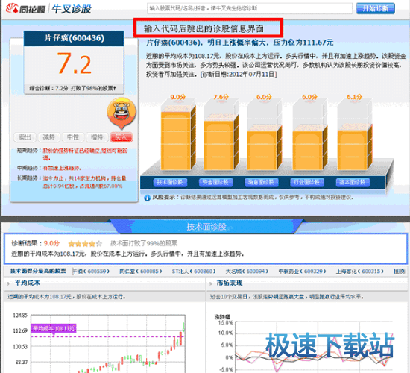Click the bull mascot icon

(x=122, y=113)
